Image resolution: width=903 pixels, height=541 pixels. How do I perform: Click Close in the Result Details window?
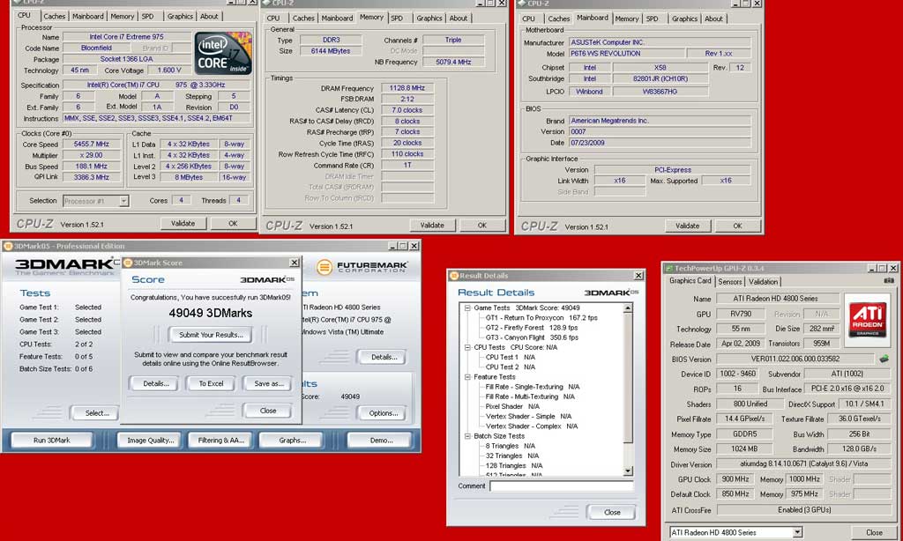[x=612, y=512]
